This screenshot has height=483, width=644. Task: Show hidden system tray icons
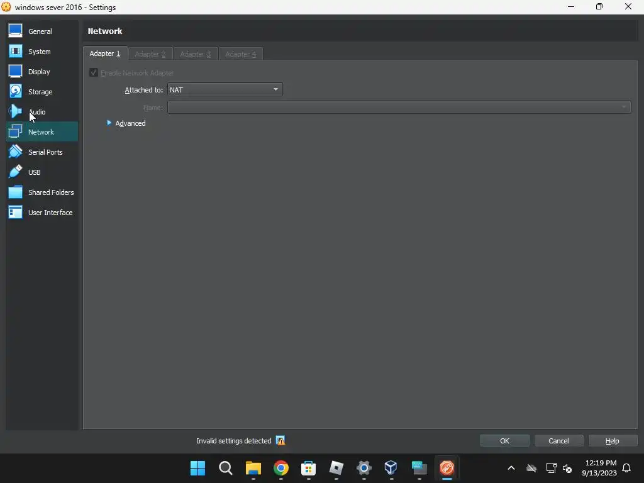[x=511, y=468]
